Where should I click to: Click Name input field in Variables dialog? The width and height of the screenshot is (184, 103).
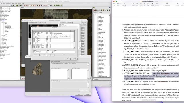point(40,52)
